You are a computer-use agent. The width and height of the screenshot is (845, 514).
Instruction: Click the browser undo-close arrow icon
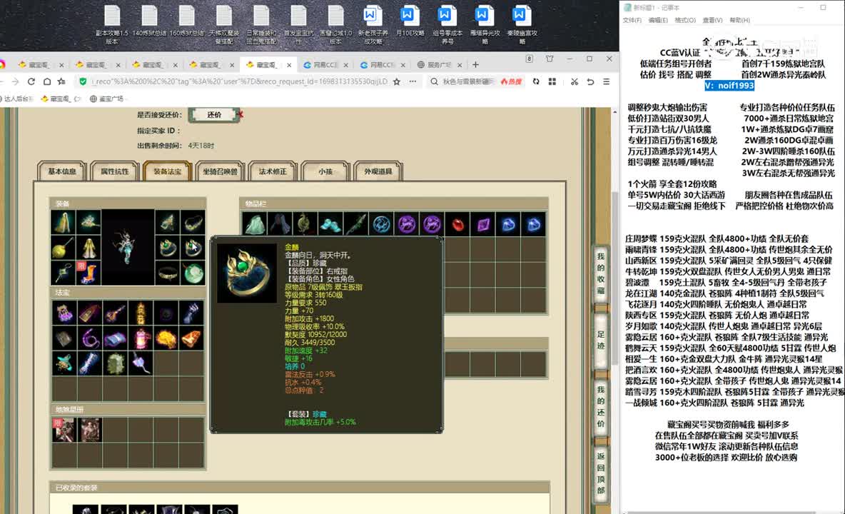(x=591, y=81)
